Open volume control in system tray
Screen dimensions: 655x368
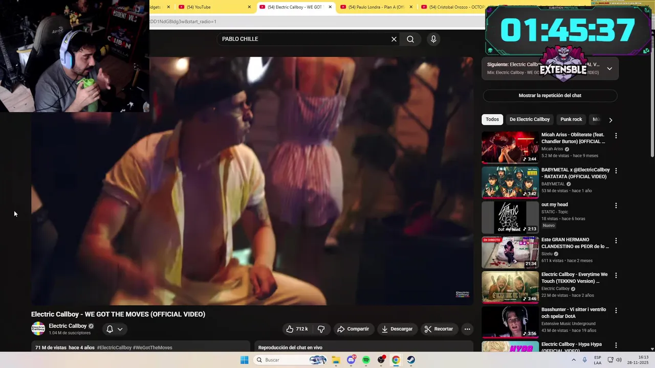[619, 360]
